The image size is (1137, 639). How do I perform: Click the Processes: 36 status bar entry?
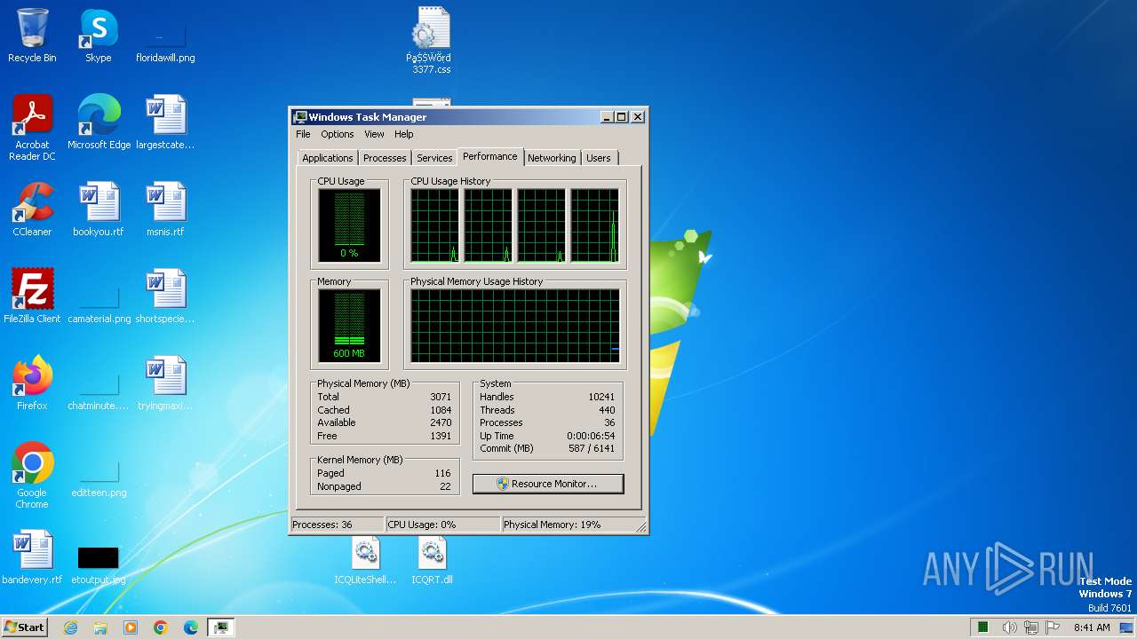(x=338, y=525)
